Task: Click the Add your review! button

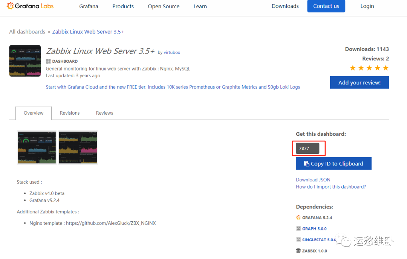Action: 359,82
